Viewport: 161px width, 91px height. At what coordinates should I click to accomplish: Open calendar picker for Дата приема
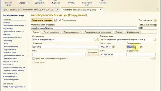(113, 47)
